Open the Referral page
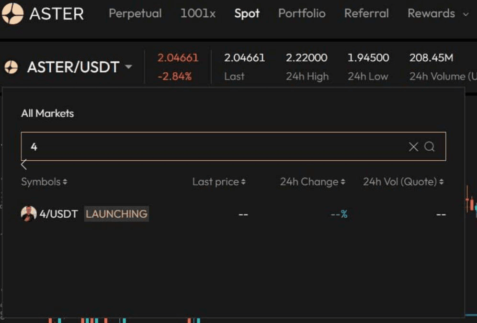This screenshot has width=477, height=323. (366, 13)
